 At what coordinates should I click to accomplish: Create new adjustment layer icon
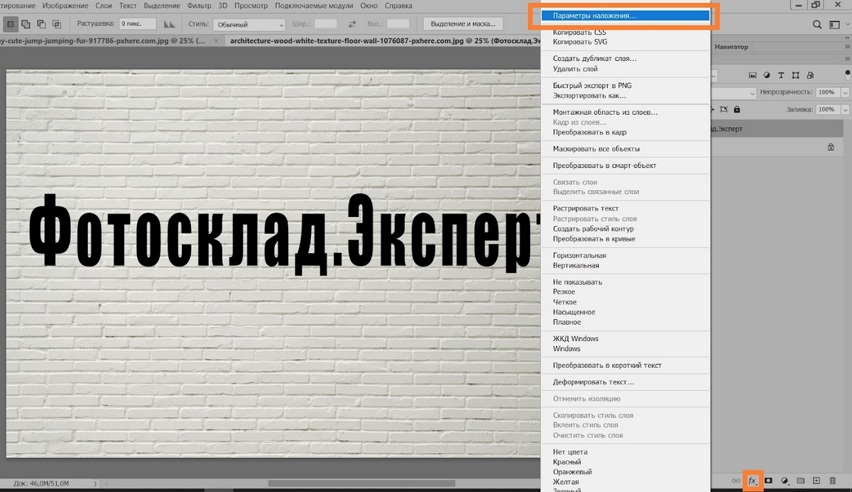pyautogui.click(x=785, y=481)
